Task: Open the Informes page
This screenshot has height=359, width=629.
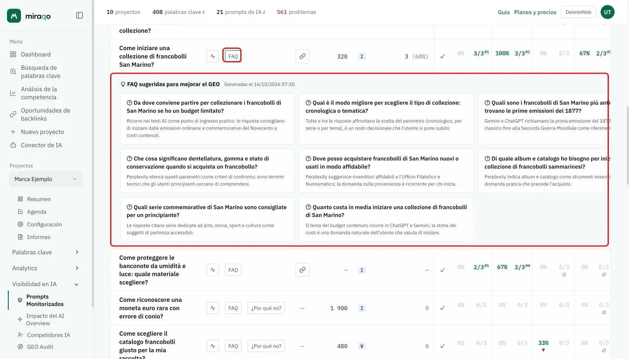Action: [38, 237]
